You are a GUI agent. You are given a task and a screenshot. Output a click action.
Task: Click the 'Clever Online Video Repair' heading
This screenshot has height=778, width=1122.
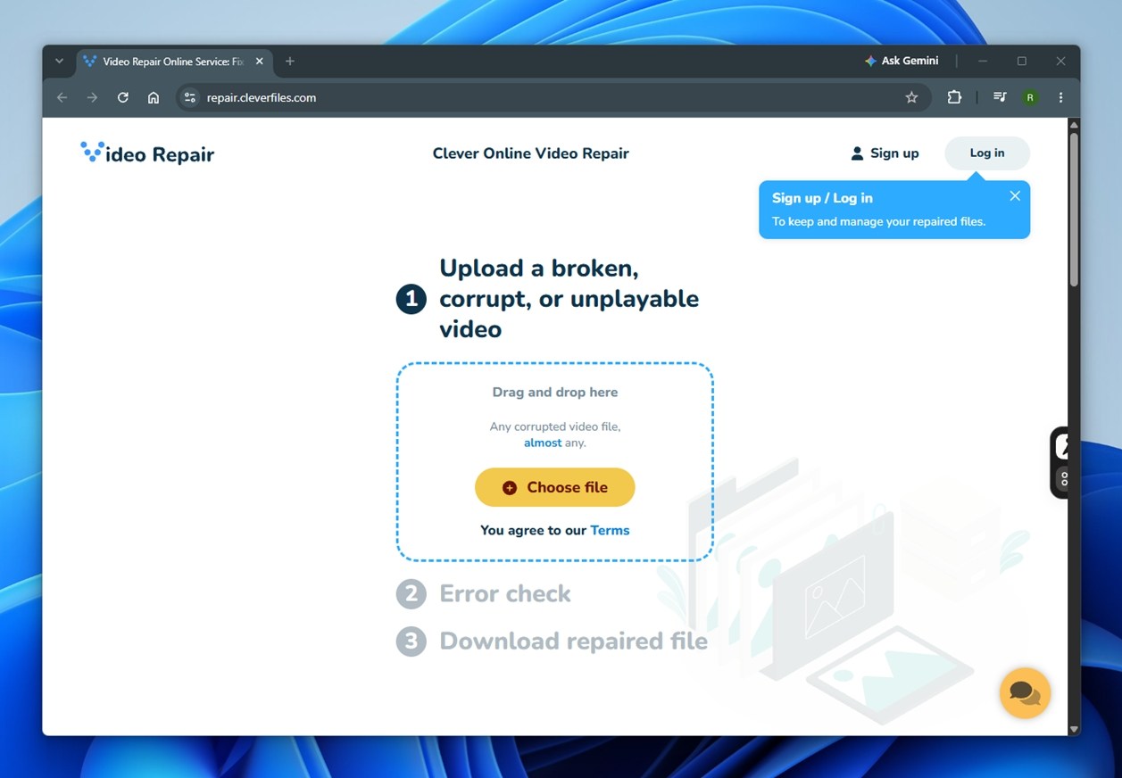point(531,153)
